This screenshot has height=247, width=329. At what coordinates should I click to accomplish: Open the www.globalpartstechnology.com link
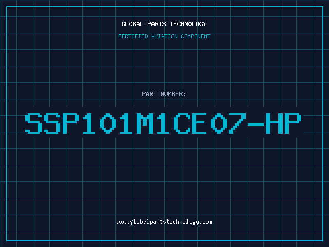pyautogui.click(x=164, y=222)
